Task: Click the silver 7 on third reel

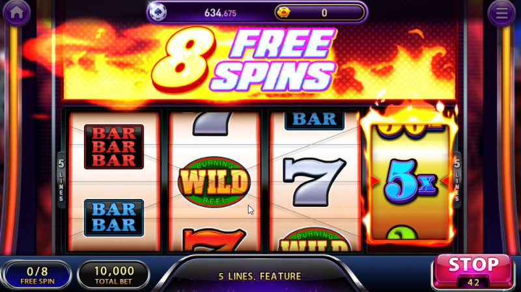Action: [x=314, y=182]
